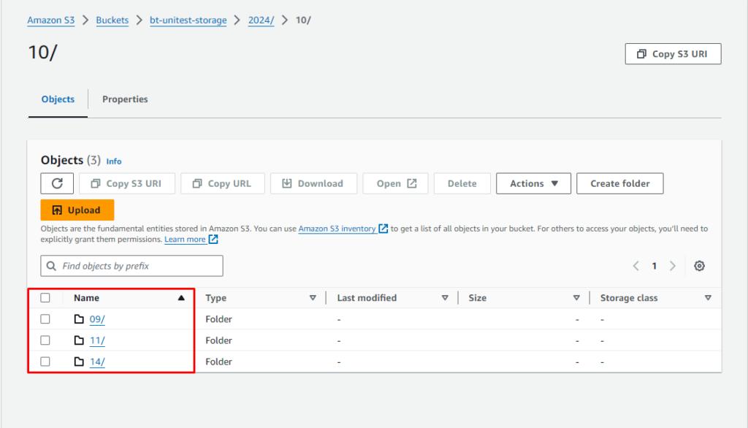Toggle the select-all checkbox in header
748x428 pixels.
tap(45, 298)
